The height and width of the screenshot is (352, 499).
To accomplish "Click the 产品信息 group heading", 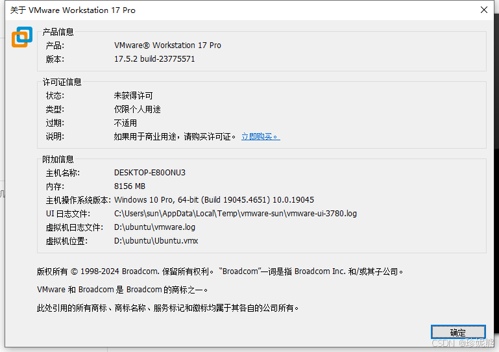I will pyautogui.click(x=58, y=32).
